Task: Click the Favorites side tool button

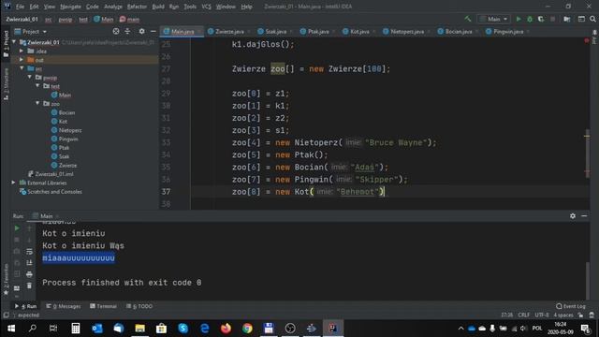Action: pyautogui.click(x=6, y=280)
